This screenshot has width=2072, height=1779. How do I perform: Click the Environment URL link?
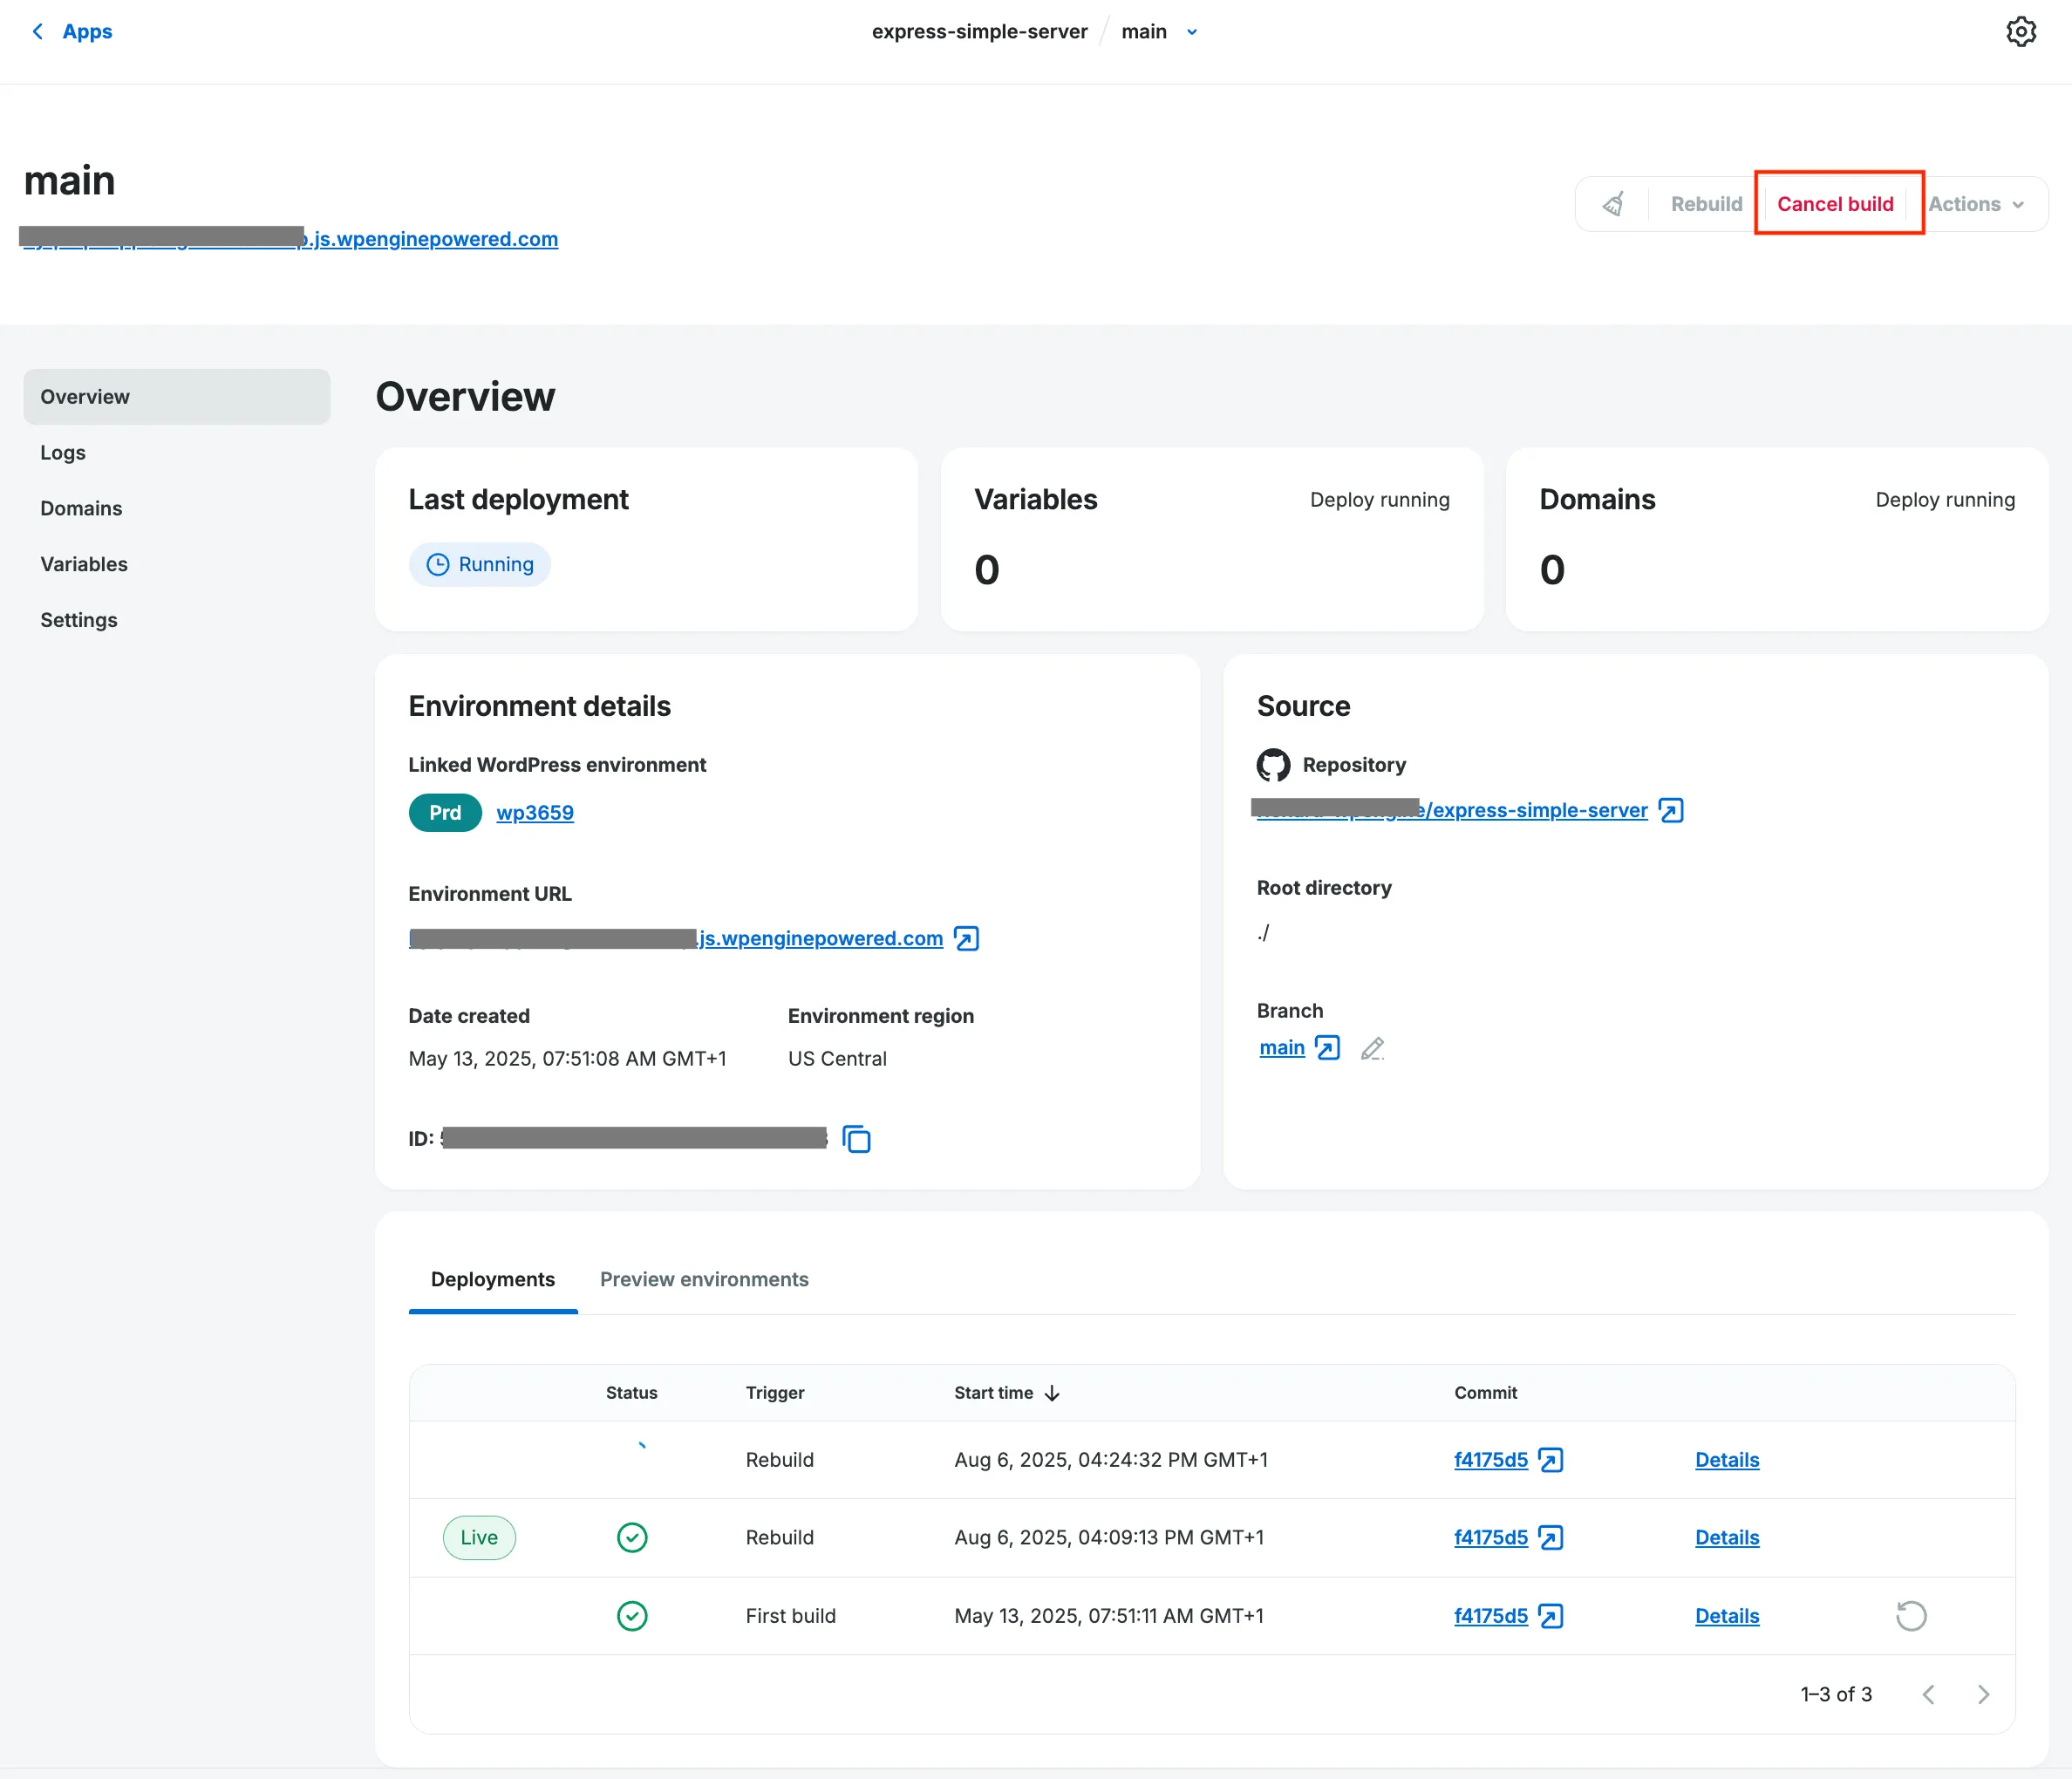pyautogui.click(x=676, y=938)
